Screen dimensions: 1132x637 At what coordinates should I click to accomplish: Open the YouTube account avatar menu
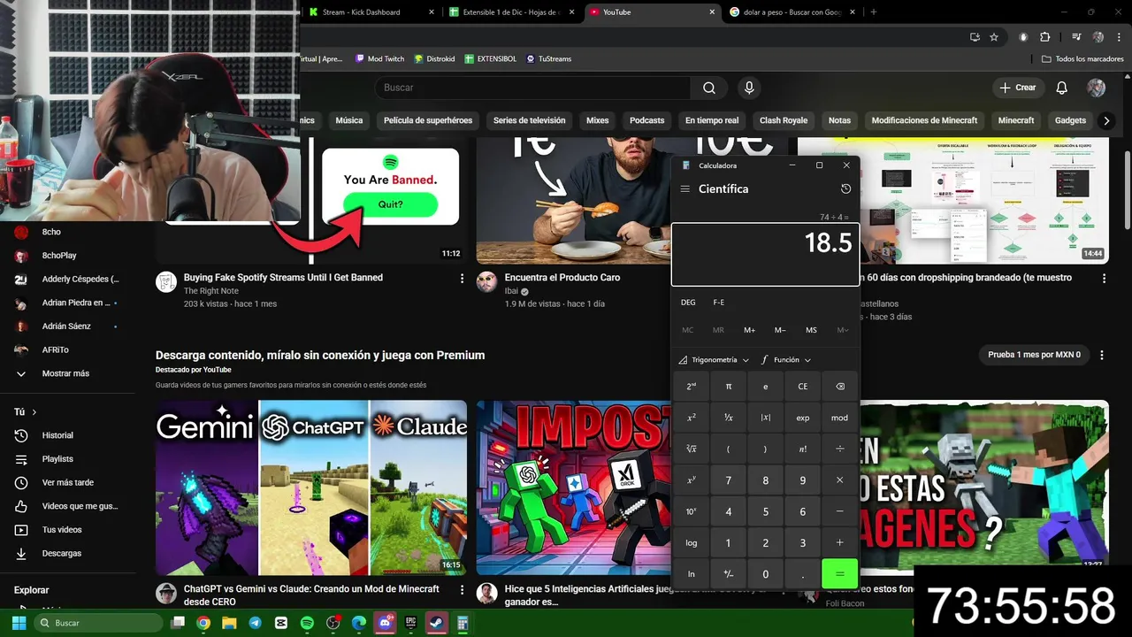click(x=1096, y=88)
